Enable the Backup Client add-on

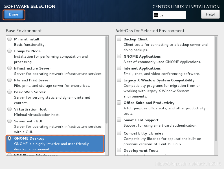[x=119, y=39]
